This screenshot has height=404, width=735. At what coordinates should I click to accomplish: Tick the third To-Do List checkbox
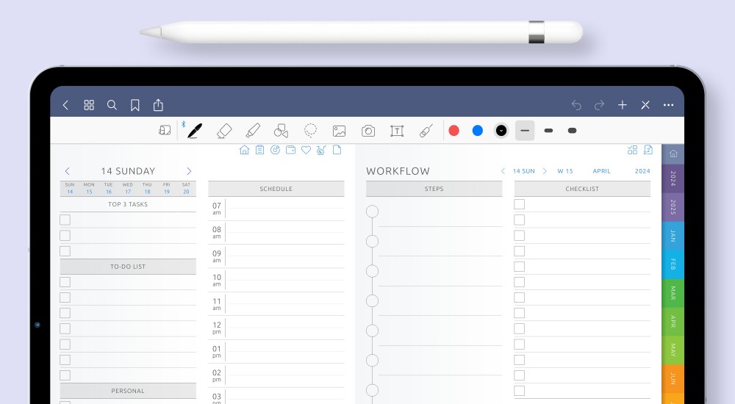(65, 313)
